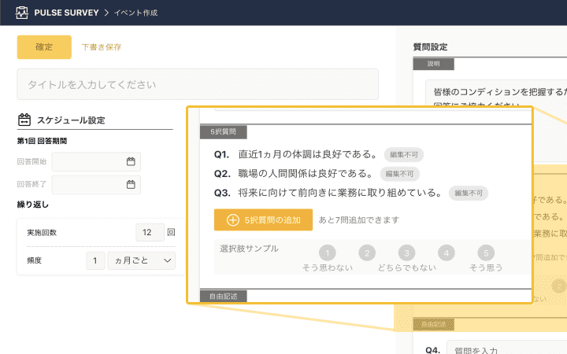Open calendar picker for 回答終了
Viewport: 567px width, 354px height.
tap(131, 185)
